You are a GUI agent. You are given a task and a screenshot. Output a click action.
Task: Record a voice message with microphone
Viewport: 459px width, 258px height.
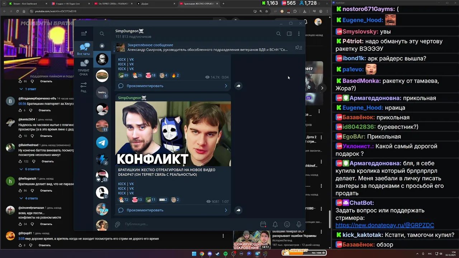(299, 224)
